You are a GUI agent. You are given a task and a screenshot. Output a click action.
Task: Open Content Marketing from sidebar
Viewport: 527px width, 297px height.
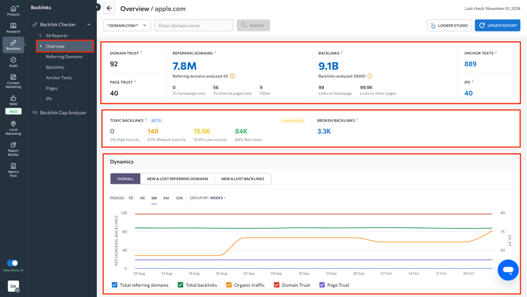click(x=13, y=80)
